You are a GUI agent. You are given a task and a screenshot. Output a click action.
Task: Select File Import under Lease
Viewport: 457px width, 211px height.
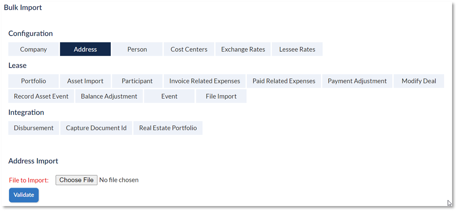pyautogui.click(x=221, y=96)
